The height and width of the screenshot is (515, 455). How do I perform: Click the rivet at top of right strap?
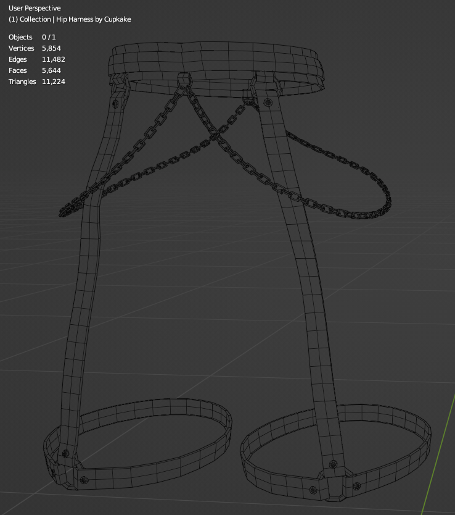tap(267, 103)
